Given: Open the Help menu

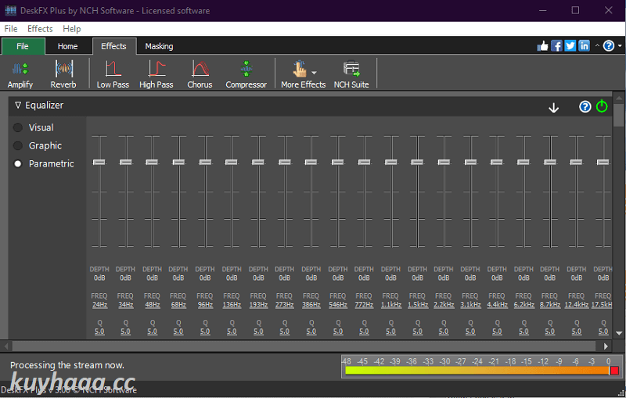Looking at the screenshot, I should 71,29.
